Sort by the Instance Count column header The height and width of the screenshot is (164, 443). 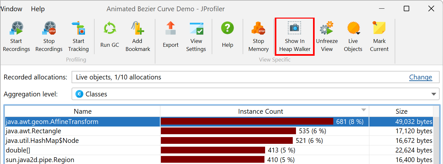pos(264,111)
